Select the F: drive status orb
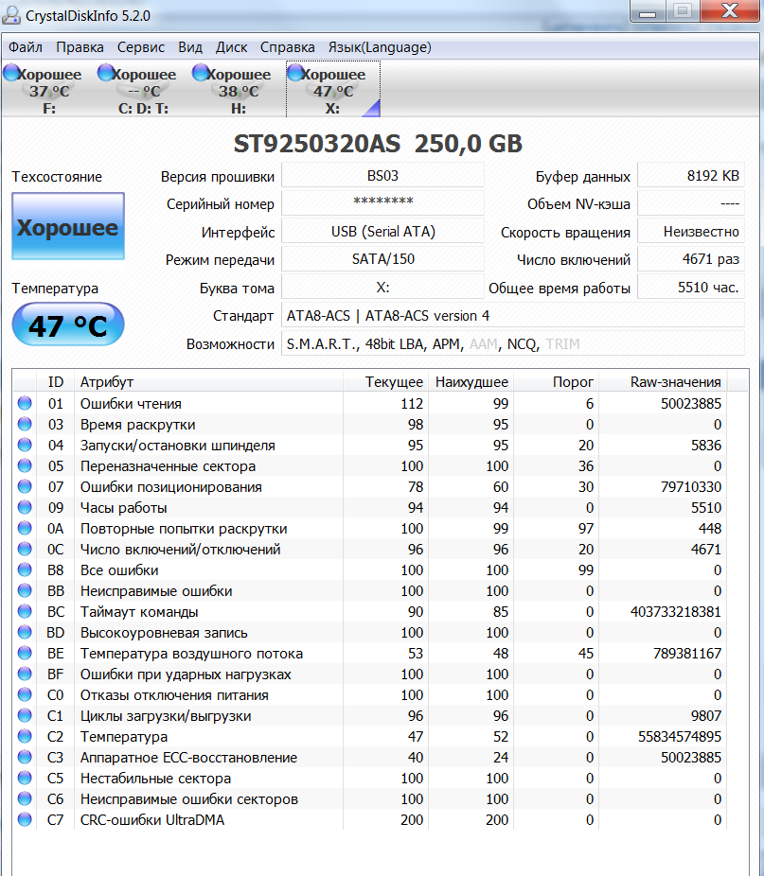 click(x=11, y=73)
